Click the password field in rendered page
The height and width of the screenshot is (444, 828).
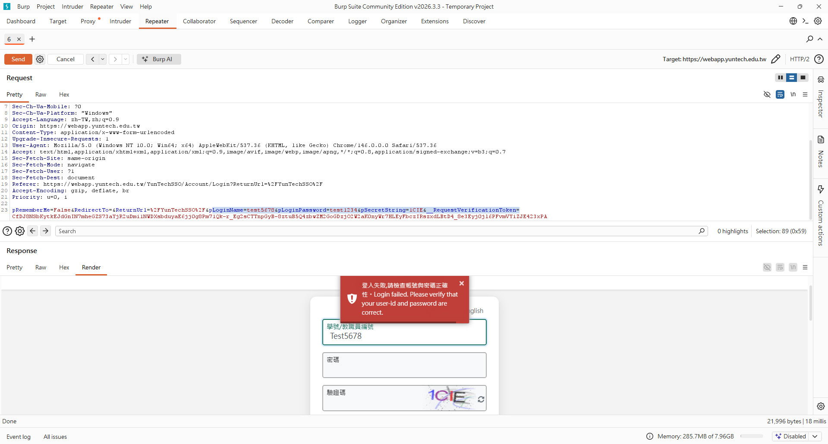(x=404, y=365)
